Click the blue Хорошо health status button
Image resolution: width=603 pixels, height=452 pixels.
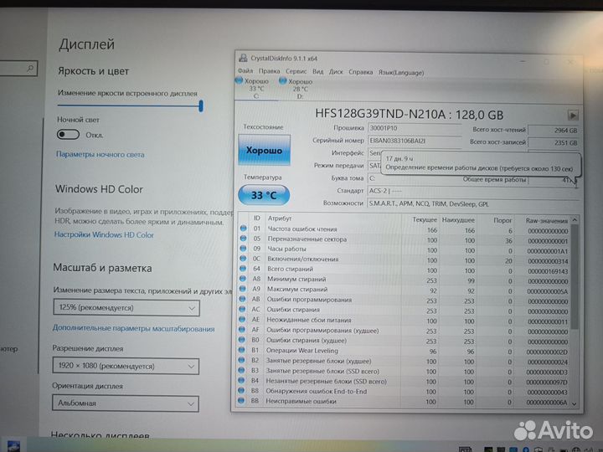(264, 150)
